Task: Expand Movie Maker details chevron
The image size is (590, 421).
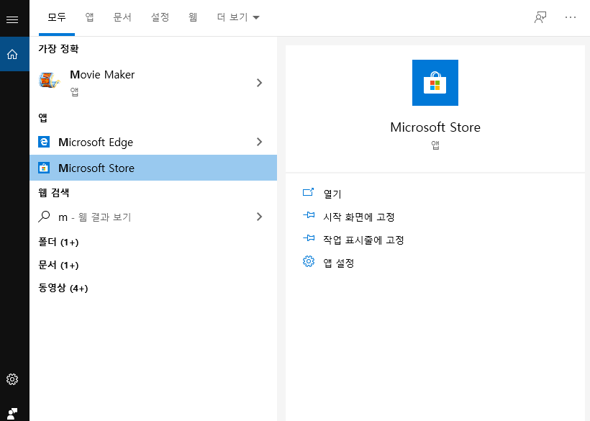Action: point(259,83)
